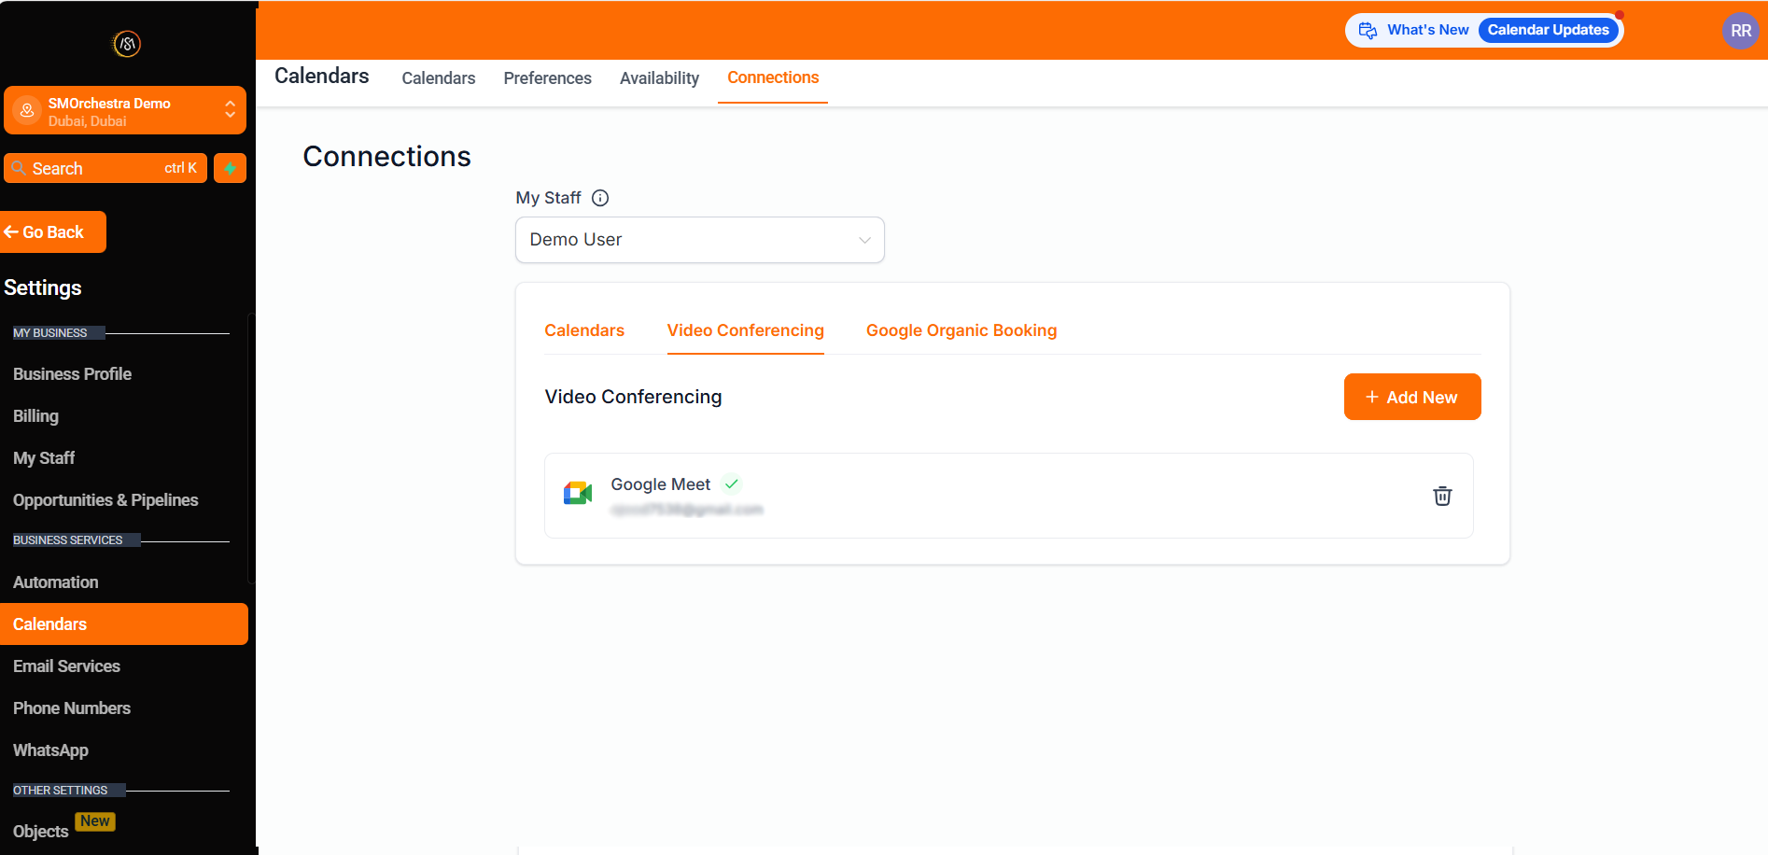This screenshot has width=1768, height=855.
Task: Open the RR user avatar menu
Action: point(1740,31)
